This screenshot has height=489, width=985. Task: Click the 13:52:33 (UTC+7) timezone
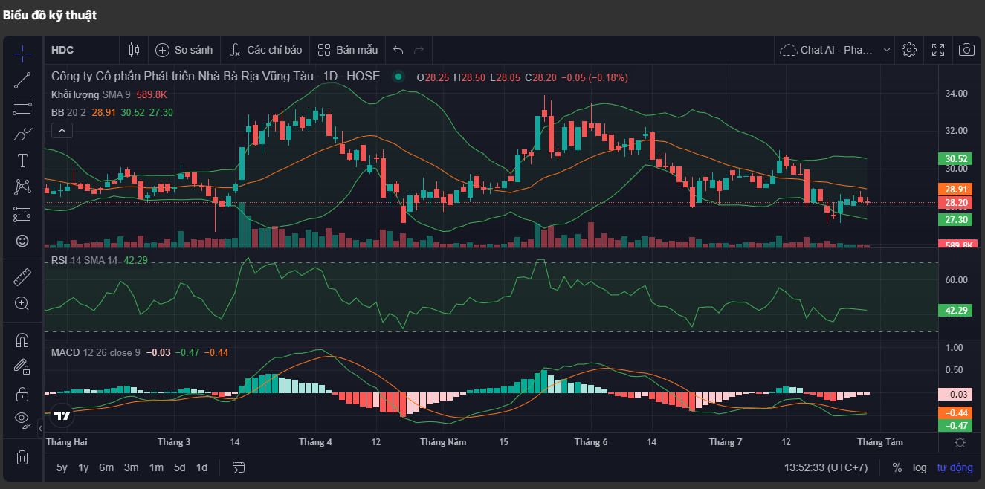826,467
